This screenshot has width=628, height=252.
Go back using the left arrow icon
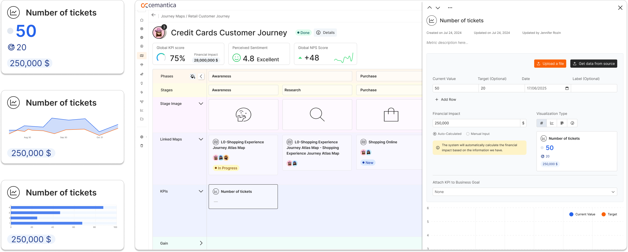[x=154, y=15]
